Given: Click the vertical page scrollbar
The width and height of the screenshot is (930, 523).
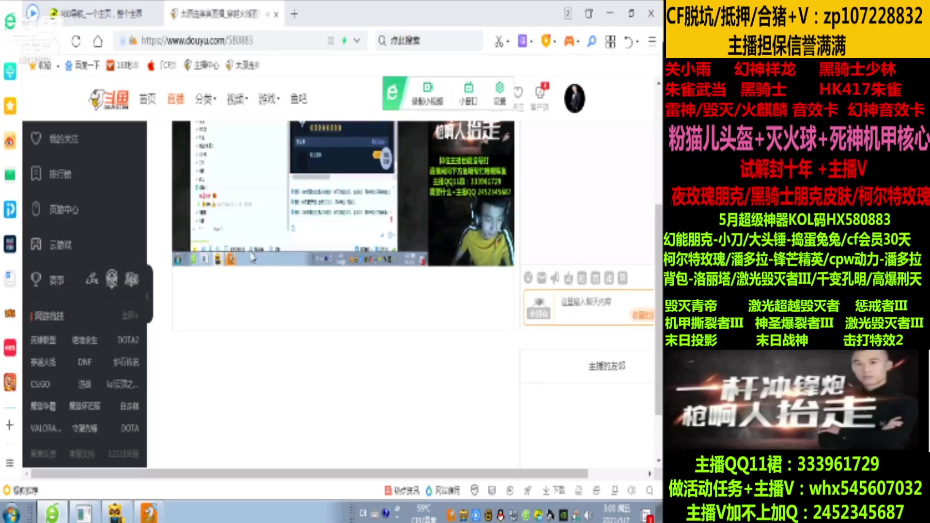Looking at the screenshot, I should [x=658, y=310].
